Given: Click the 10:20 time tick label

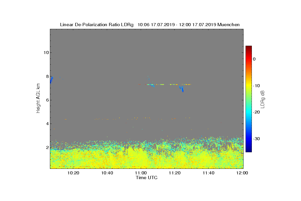Looking at the screenshot, I should pos(74,173).
